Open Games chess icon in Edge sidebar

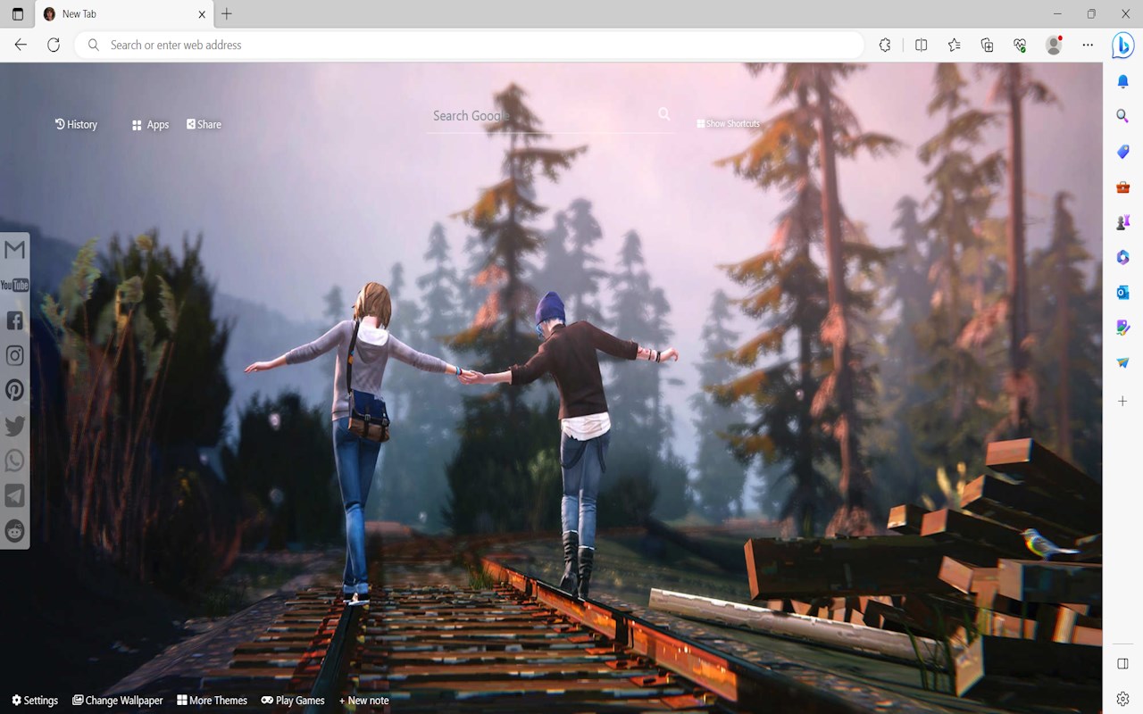1123,222
